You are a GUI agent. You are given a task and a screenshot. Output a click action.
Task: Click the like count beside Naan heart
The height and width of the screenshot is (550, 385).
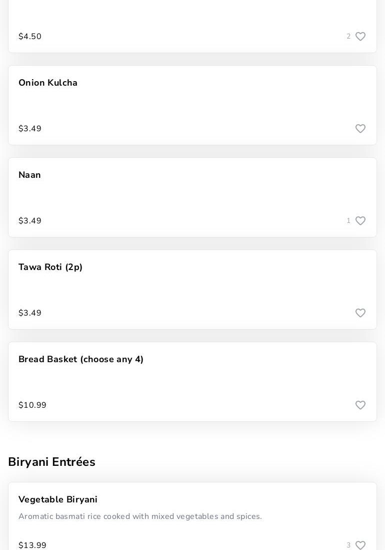pos(348,221)
